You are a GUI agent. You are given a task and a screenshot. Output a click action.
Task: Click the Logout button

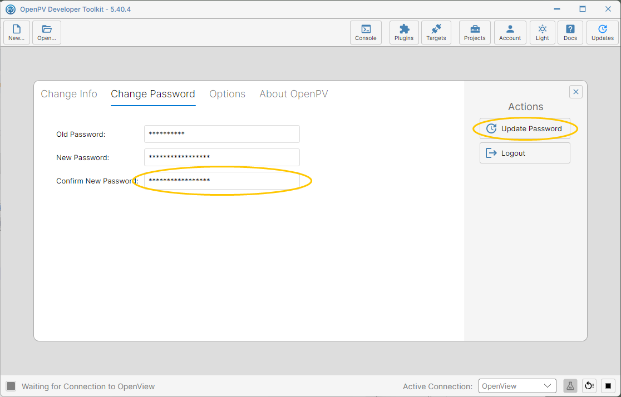[525, 153]
